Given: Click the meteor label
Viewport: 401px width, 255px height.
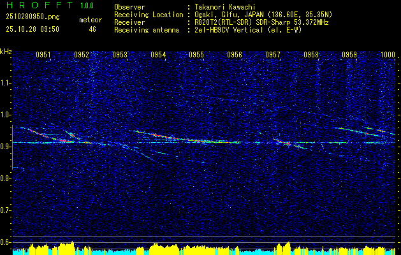Looking at the screenshot, I should [x=91, y=20].
